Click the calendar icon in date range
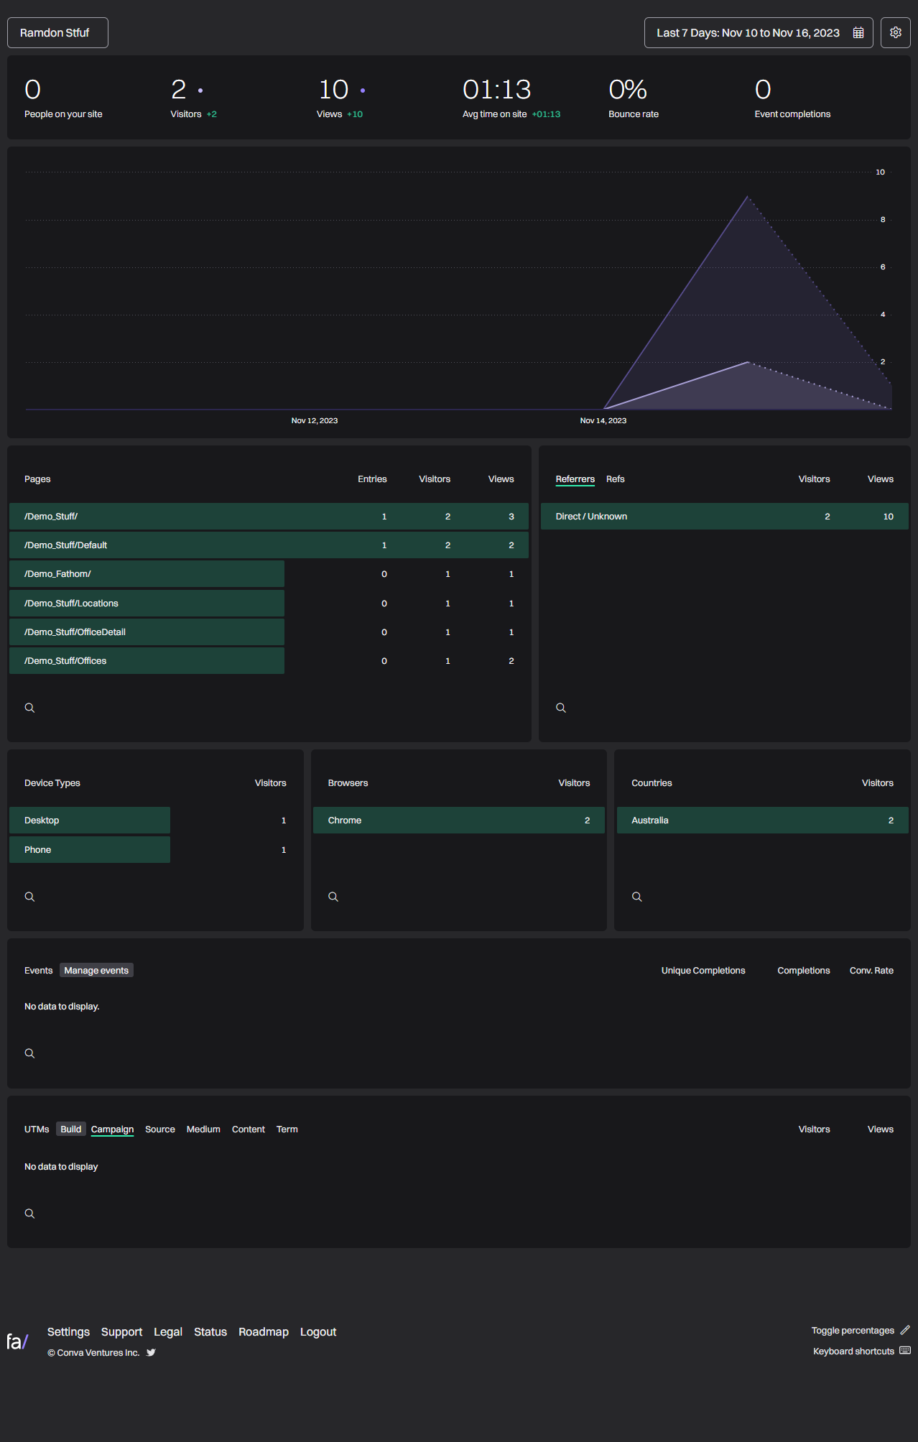 (858, 33)
